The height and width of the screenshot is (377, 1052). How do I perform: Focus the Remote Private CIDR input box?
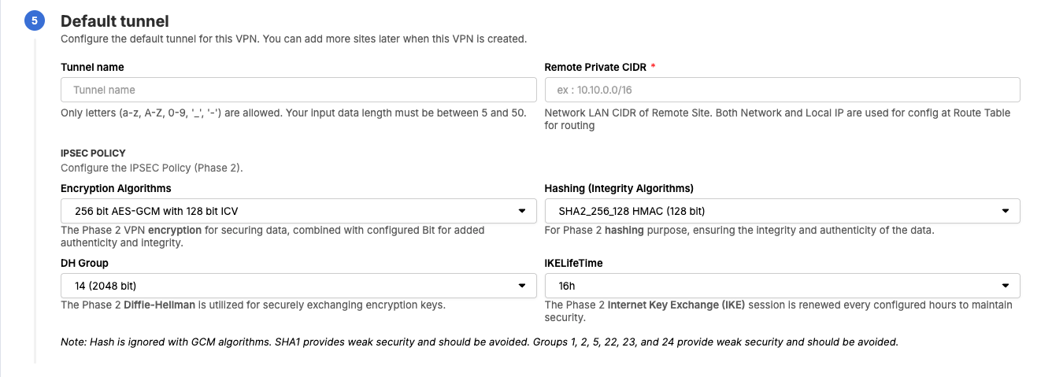tap(782, 90)
